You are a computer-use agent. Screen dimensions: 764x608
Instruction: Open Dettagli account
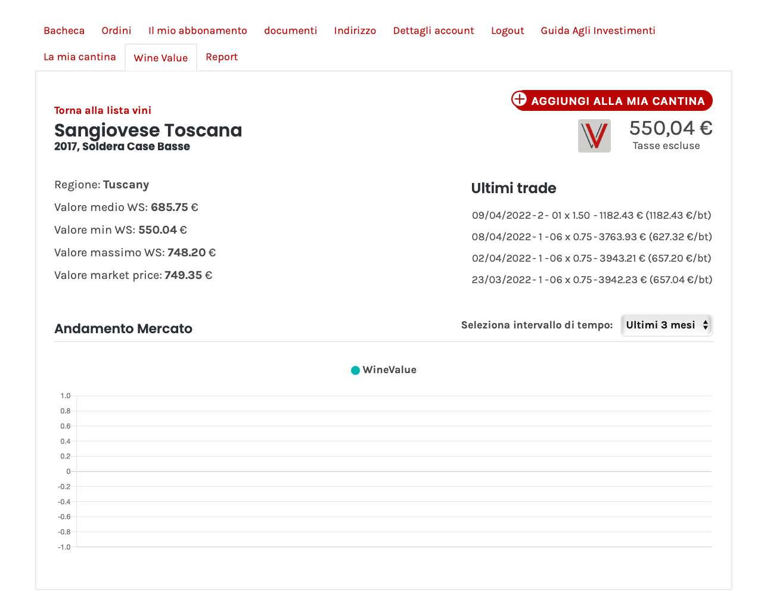tap(434, 30)
